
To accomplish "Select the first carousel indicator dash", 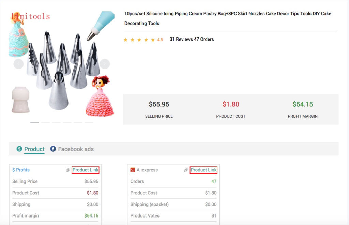I will point(34,122).
